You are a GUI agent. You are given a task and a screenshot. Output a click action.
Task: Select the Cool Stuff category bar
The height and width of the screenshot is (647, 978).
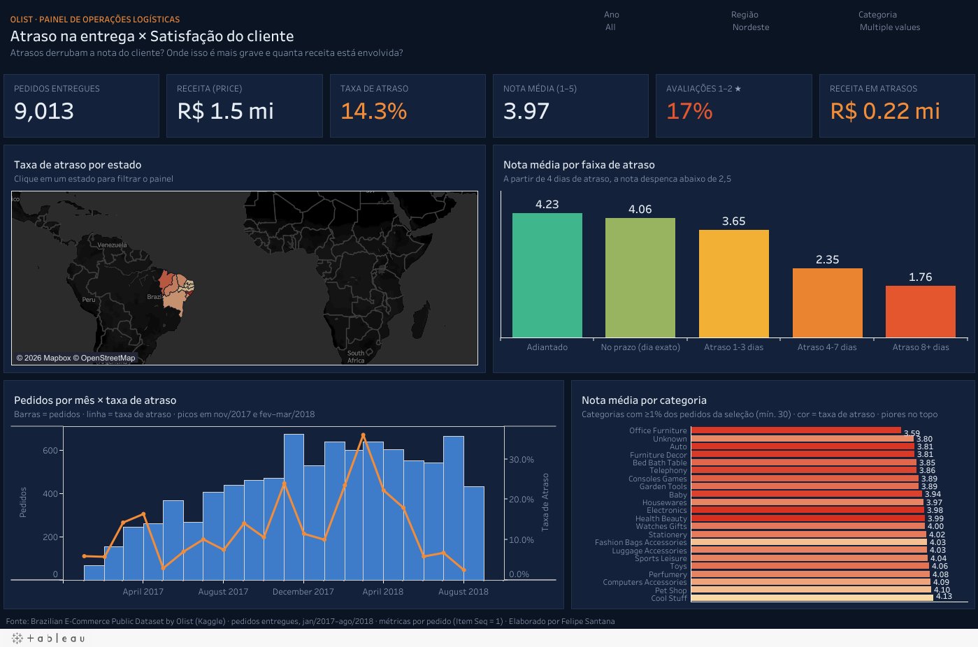812,598
